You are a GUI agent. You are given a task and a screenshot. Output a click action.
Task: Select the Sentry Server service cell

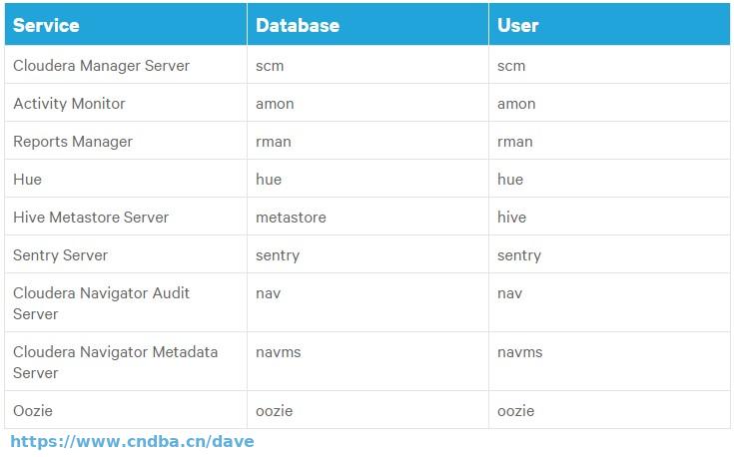click(126, 254)
